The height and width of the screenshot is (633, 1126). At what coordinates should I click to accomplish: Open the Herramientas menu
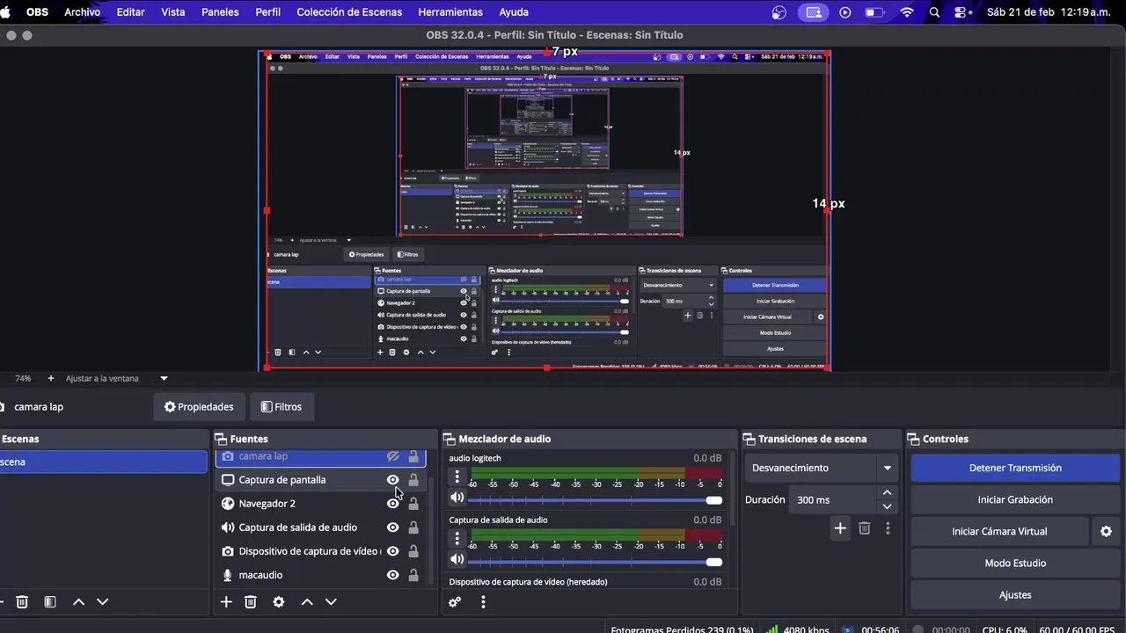(x=450, y=12)
